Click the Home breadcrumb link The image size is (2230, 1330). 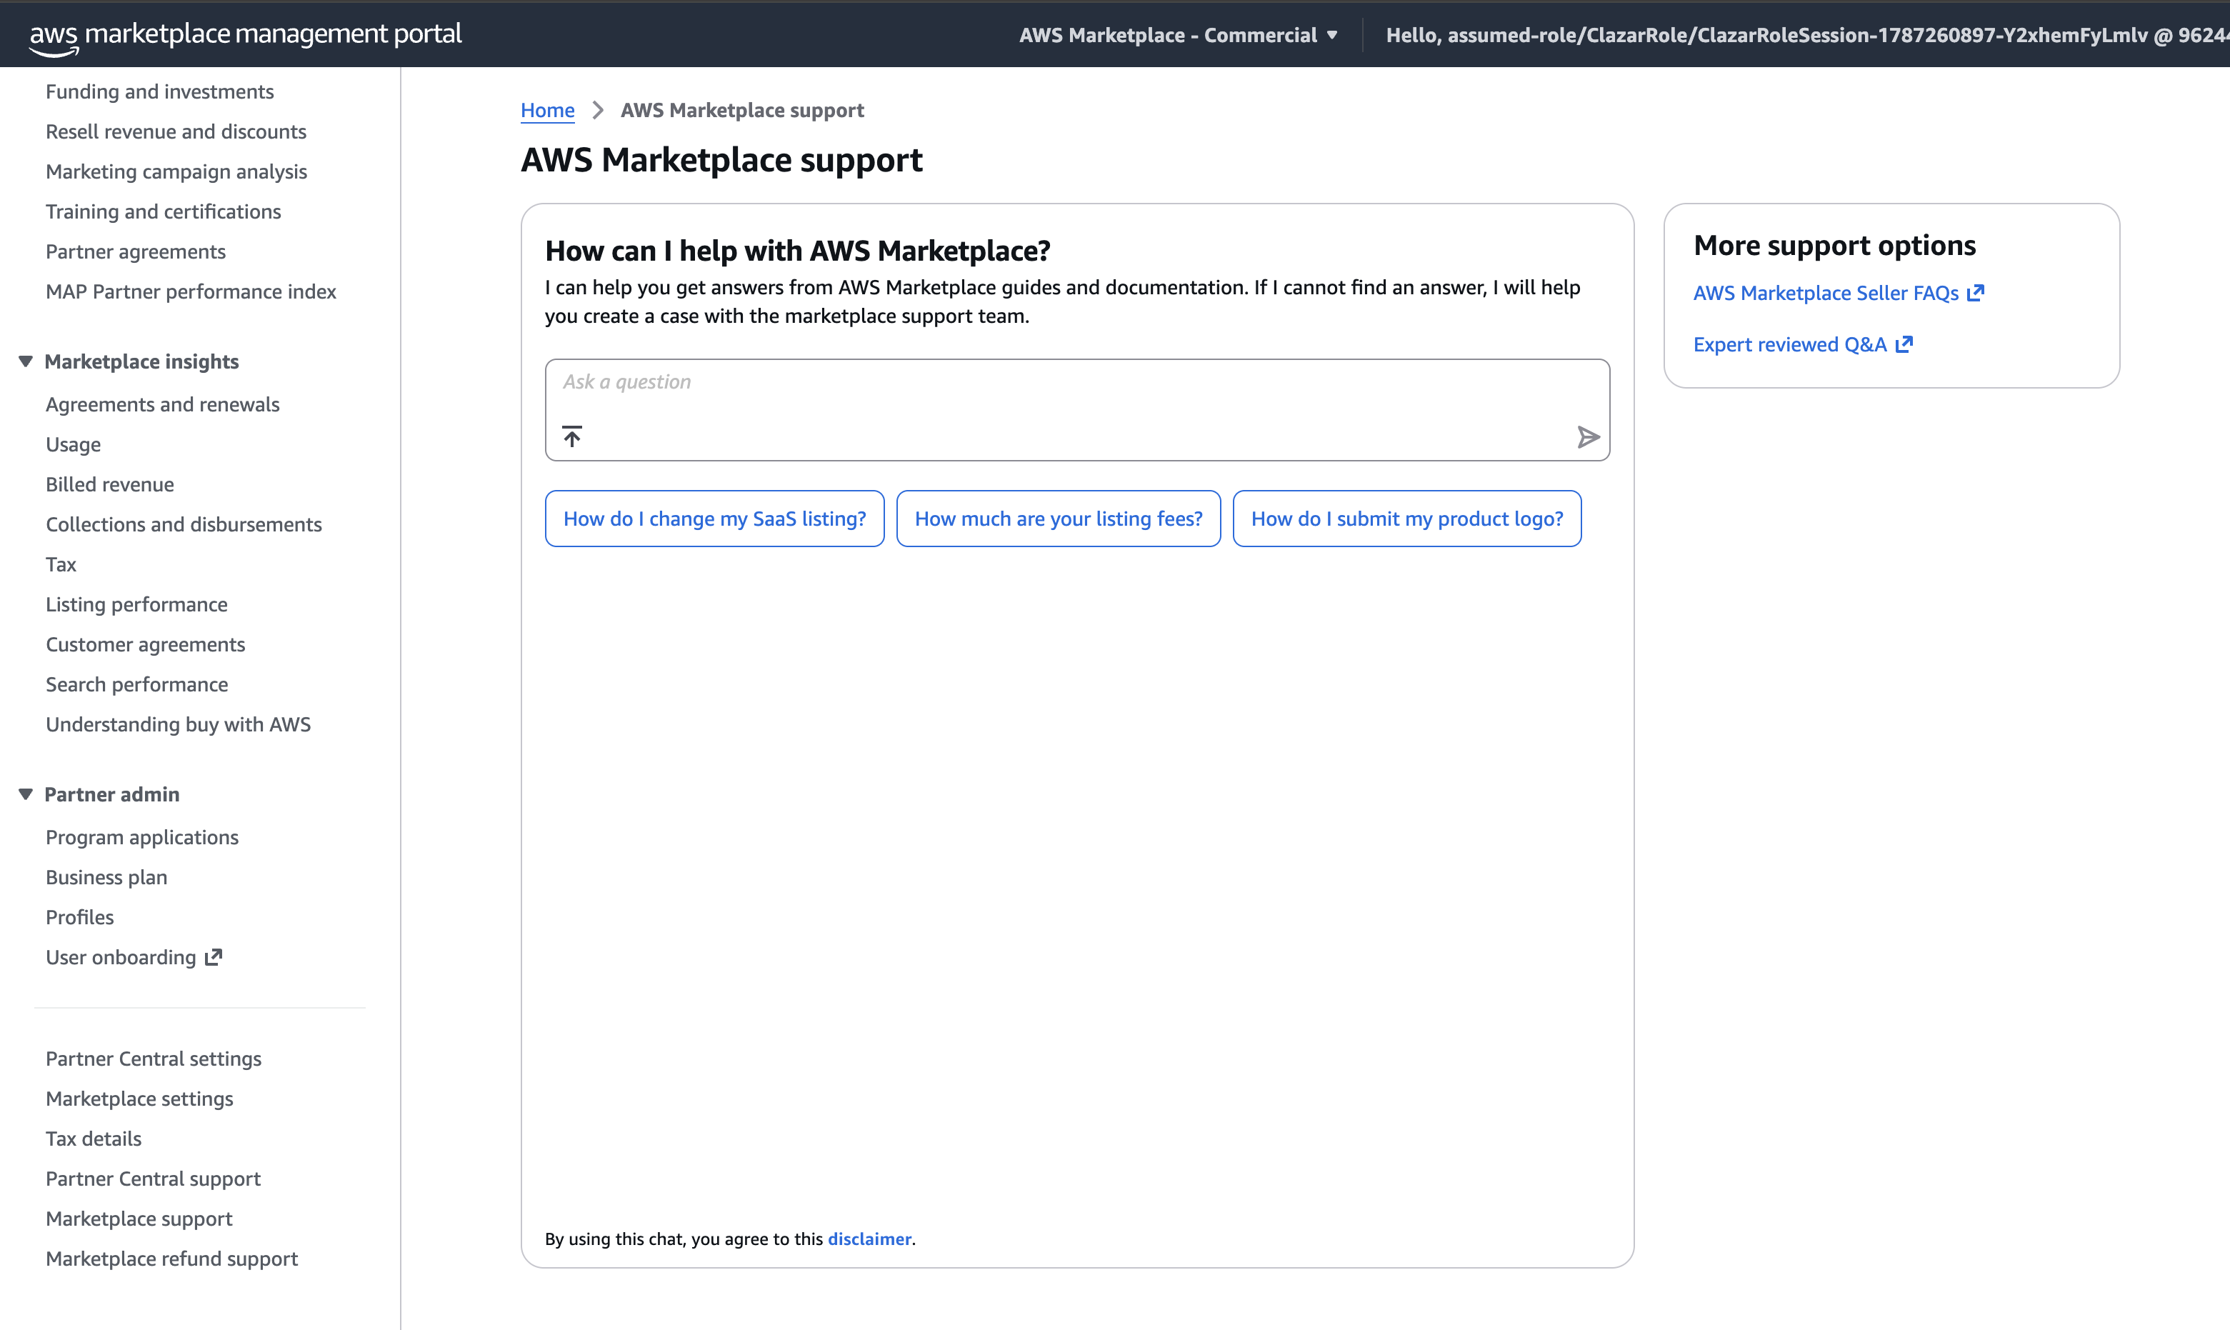click(547, 110)
